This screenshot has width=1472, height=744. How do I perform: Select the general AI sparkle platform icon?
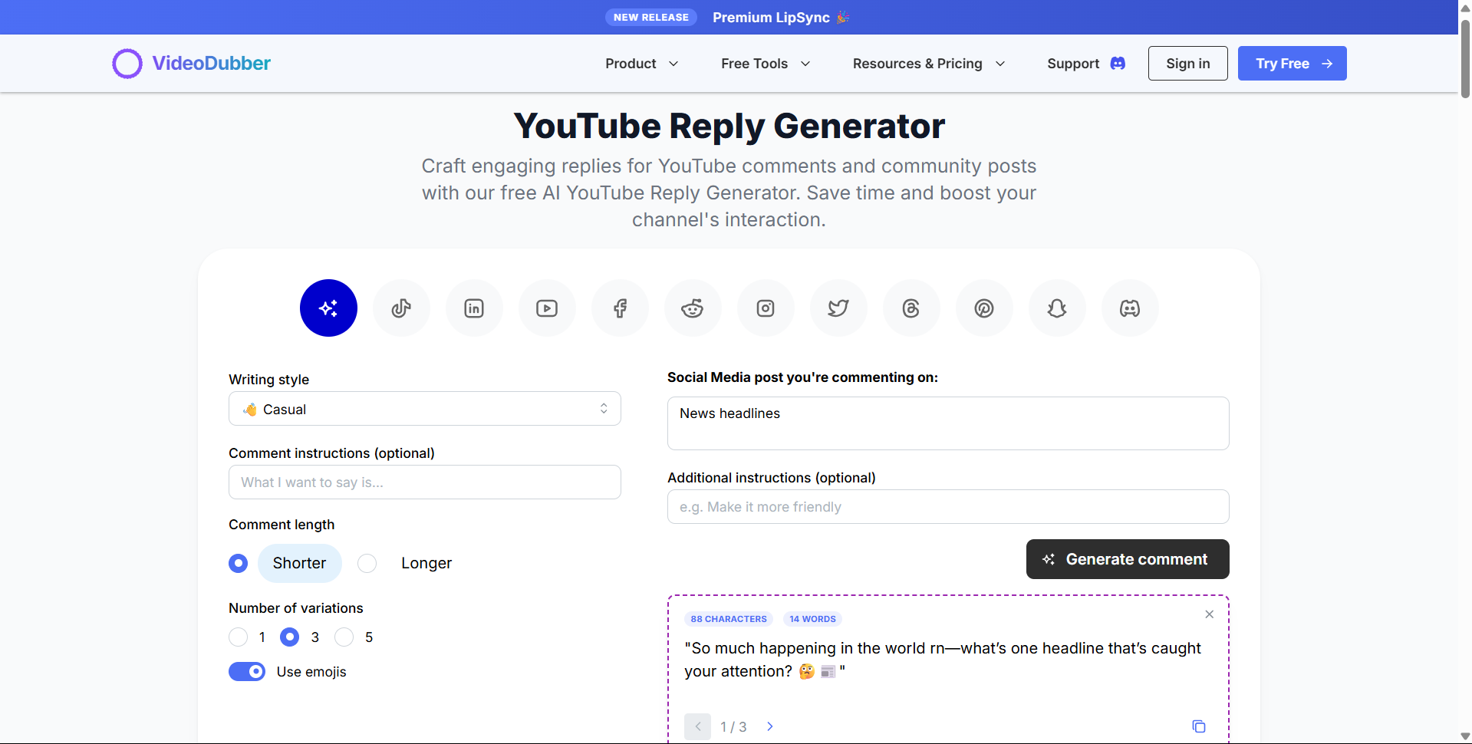pos(328,308)
